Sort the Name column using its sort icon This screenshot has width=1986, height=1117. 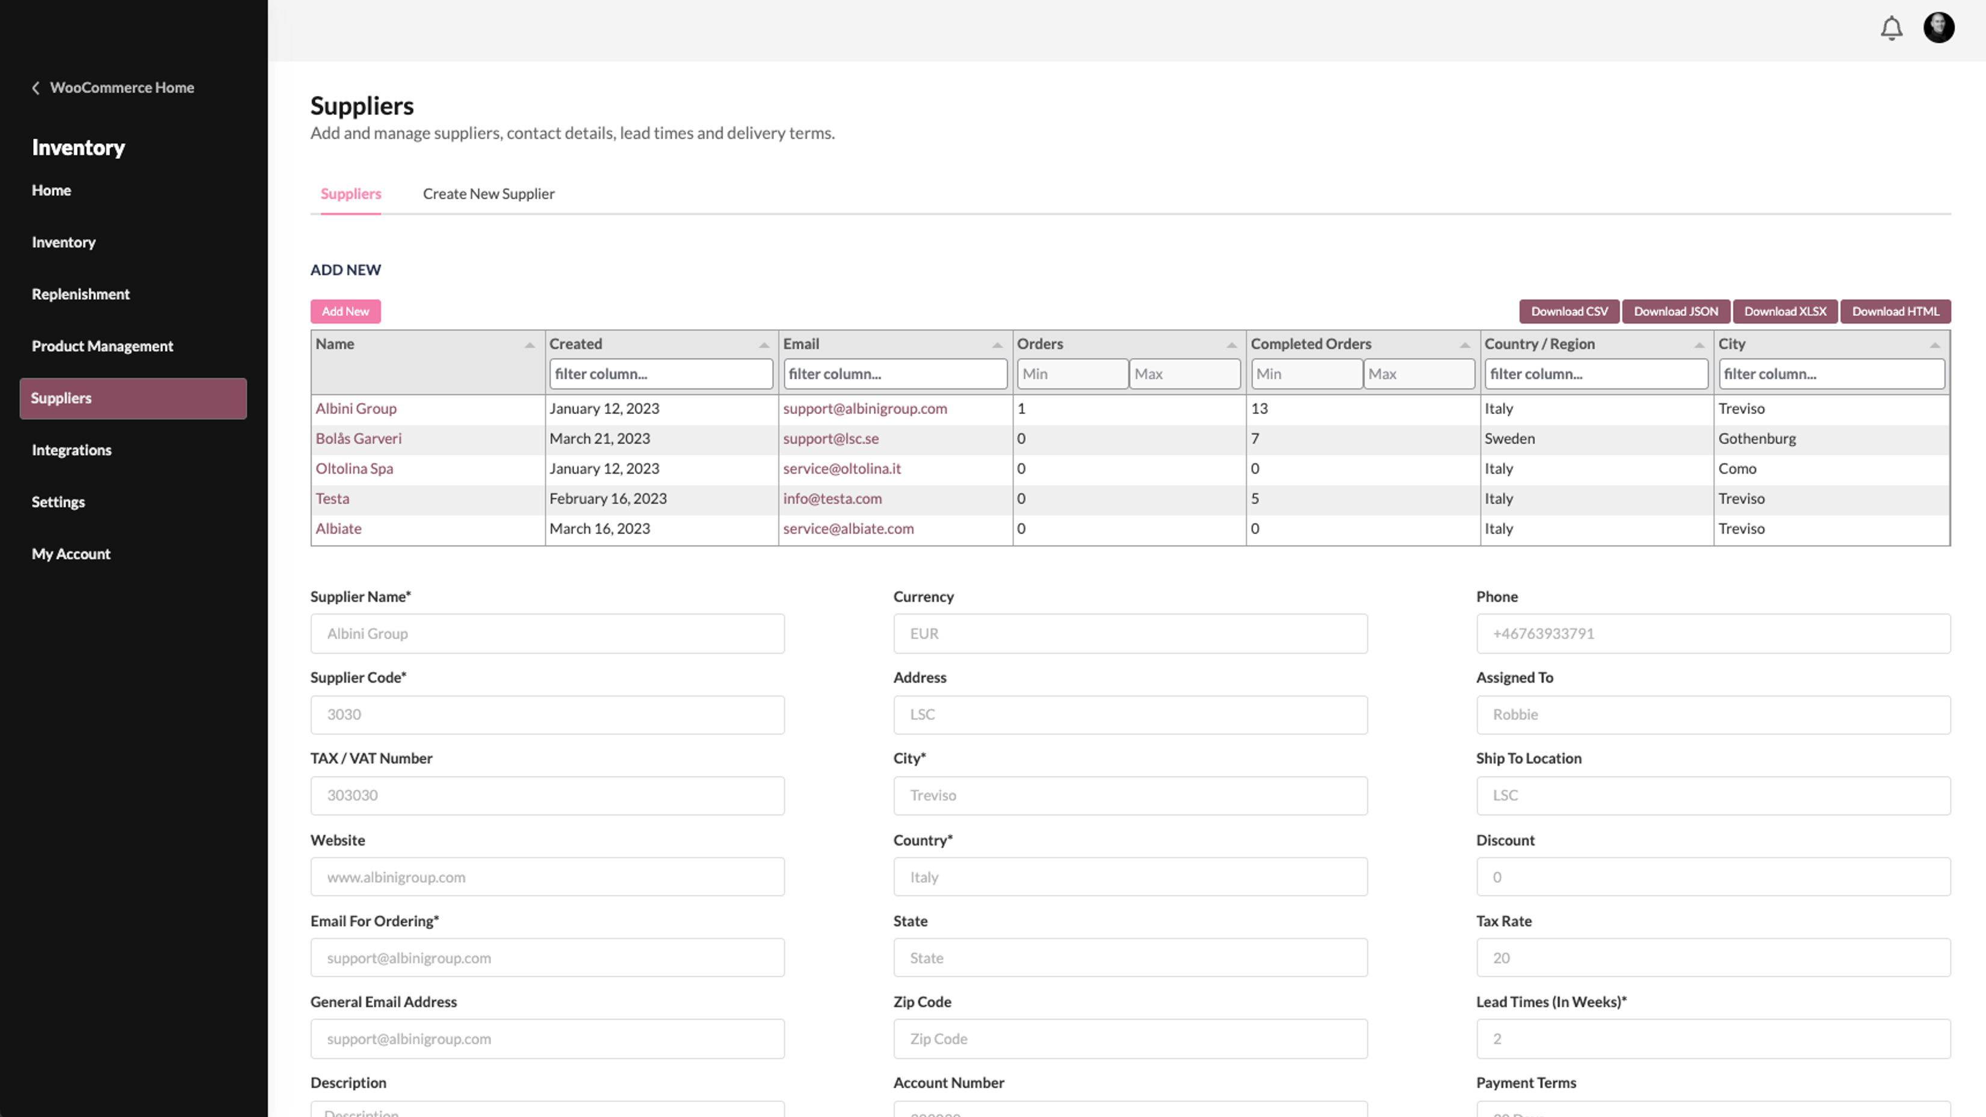click(x=530, y=345)
